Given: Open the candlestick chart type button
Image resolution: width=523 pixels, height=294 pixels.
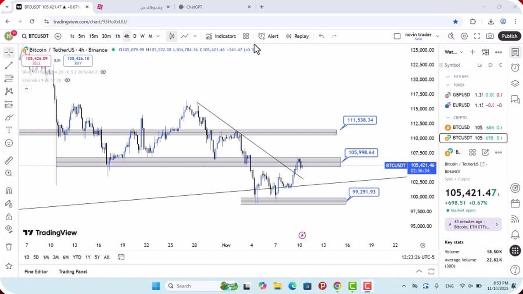Looking at the screenshot, I should click(x=172, y=36).
